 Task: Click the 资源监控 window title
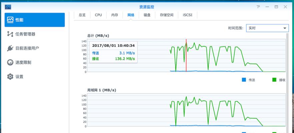coord(147,7)
